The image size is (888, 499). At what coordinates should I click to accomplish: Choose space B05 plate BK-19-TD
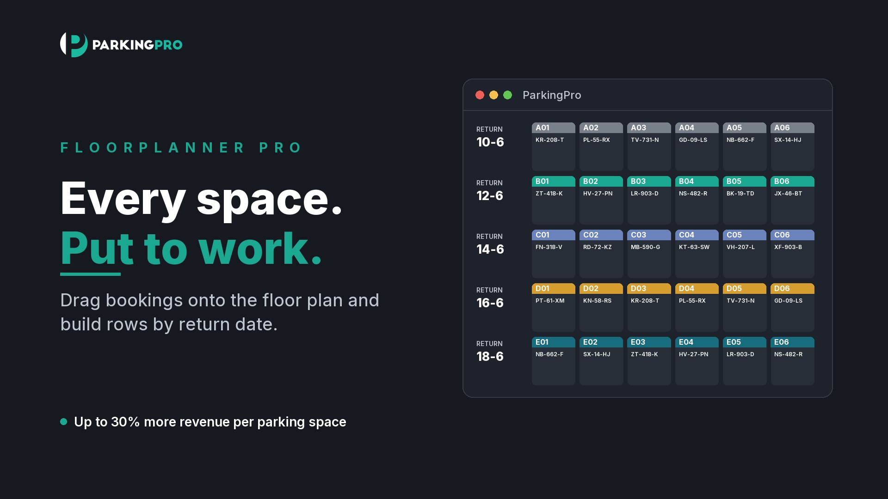click(744, 200)
